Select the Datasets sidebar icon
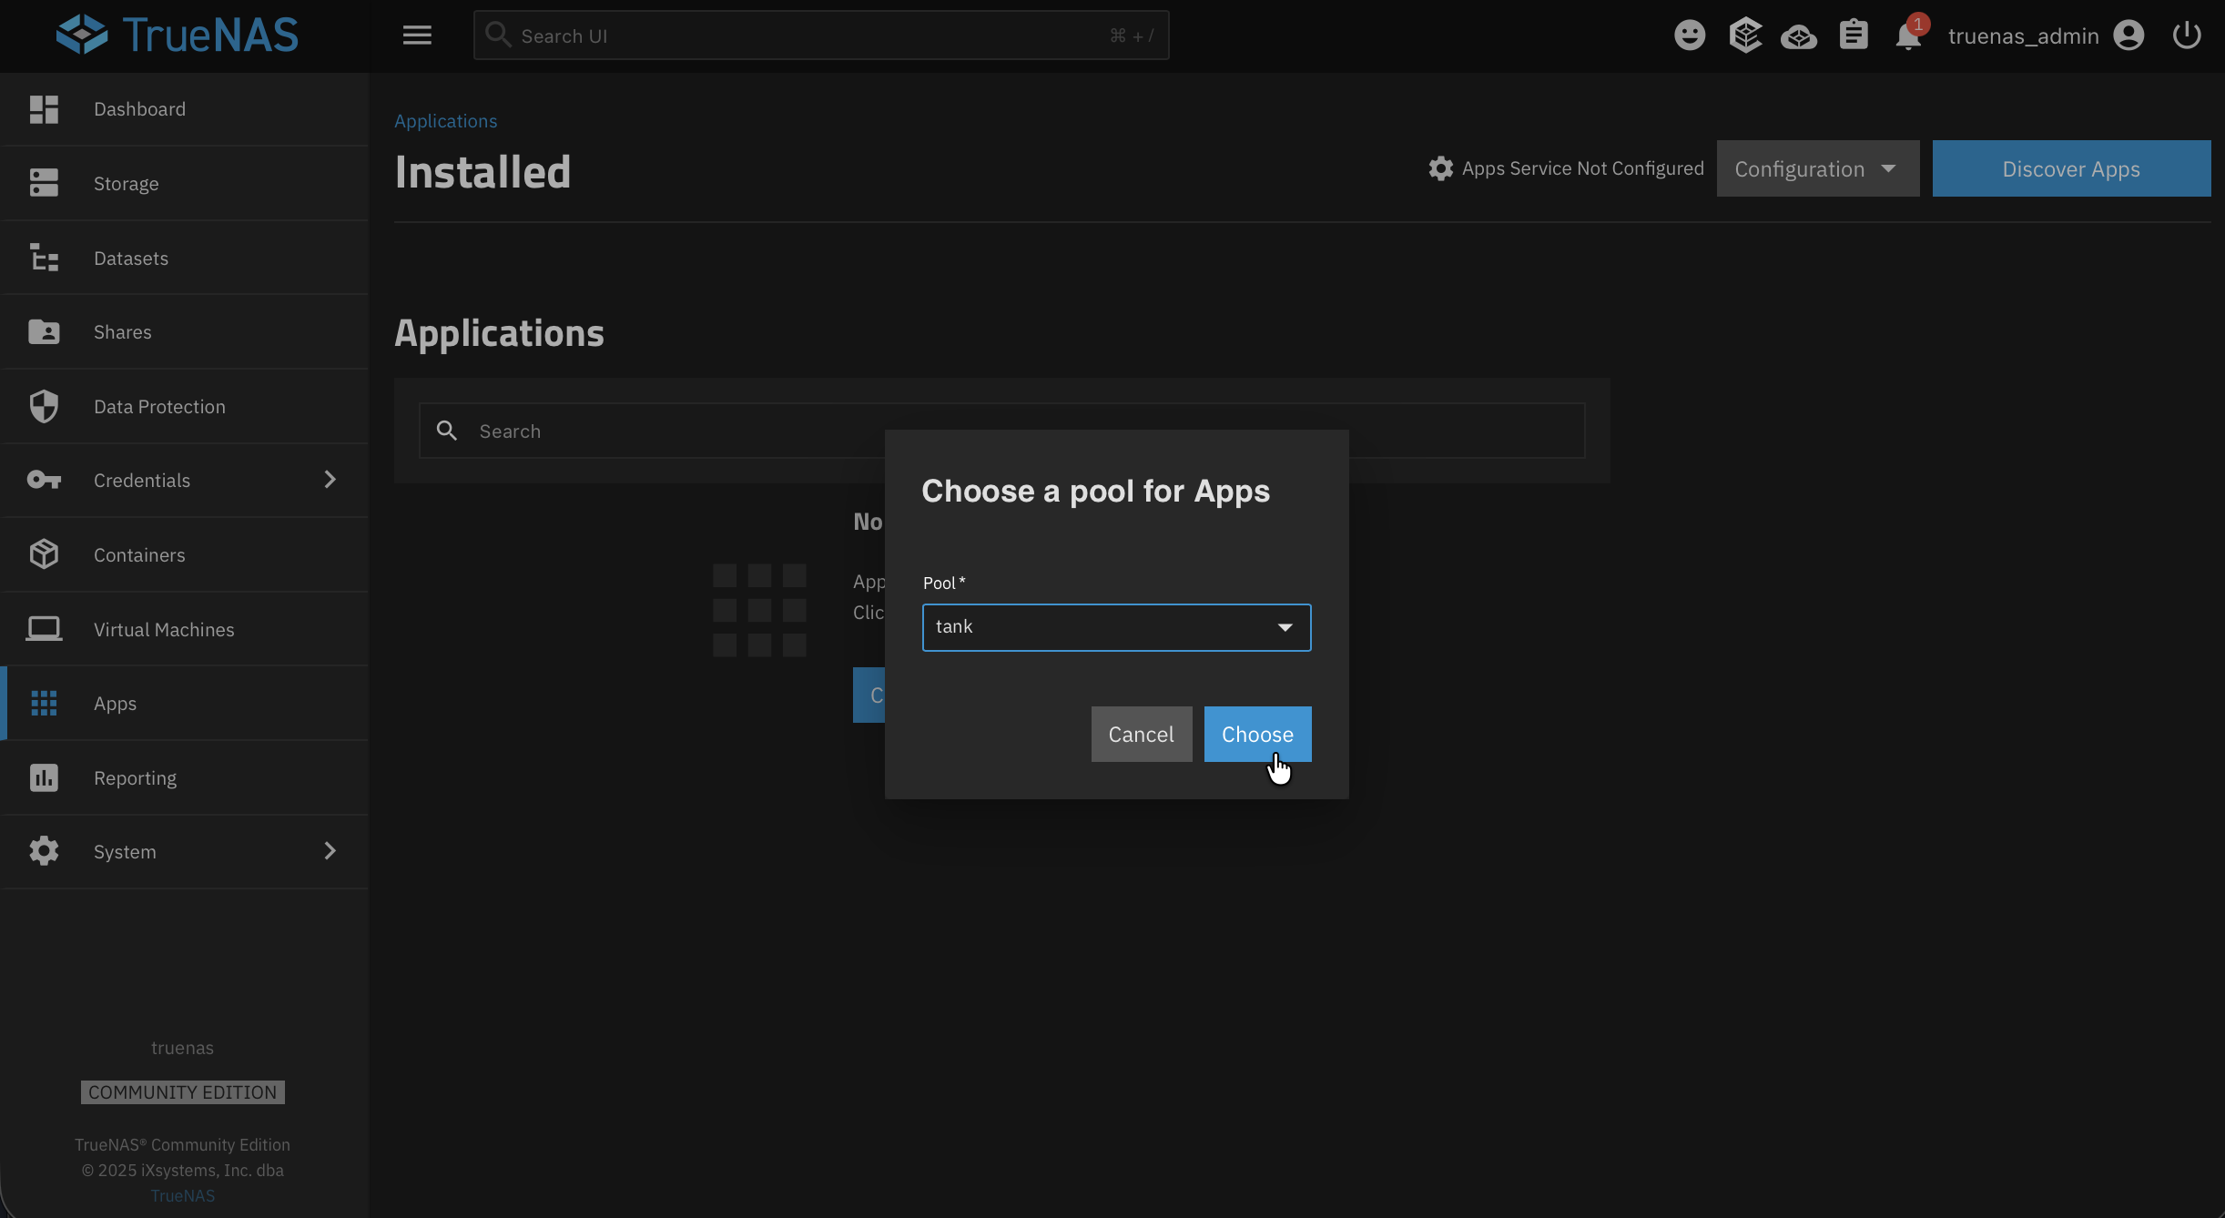This screenshot has height=1218, width=2225. pyautogui.click(x=44, y=258)
